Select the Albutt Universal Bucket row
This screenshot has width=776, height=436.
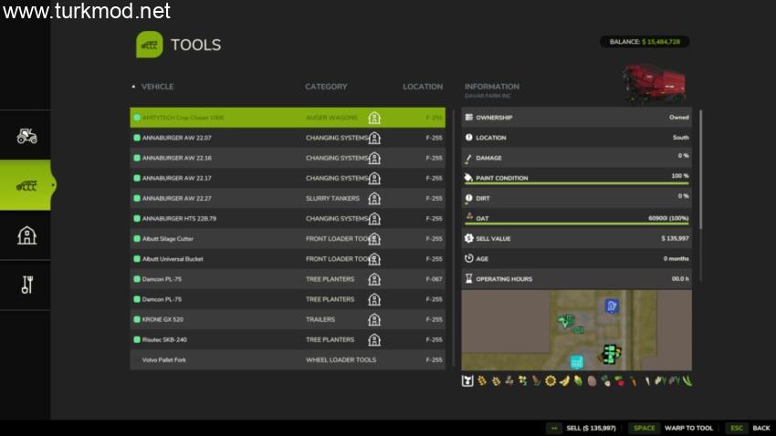point(288,259)
